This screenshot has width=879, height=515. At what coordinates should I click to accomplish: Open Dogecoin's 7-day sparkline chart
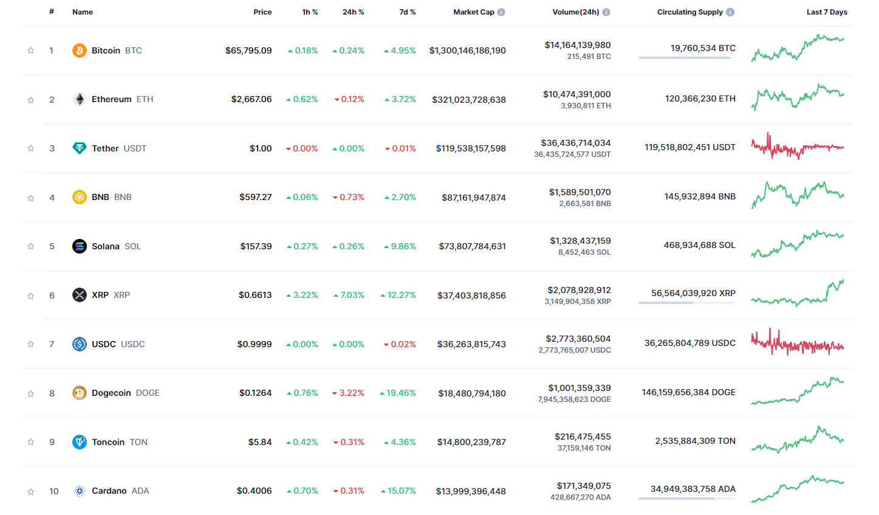[x=798, y=391]
